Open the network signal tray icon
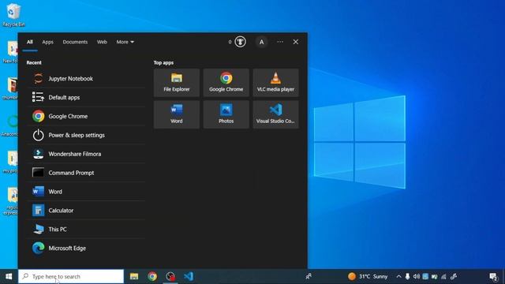 [443, 276]
